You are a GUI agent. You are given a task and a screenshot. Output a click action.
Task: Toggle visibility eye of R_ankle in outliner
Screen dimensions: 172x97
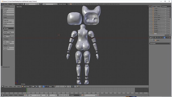[165, 14]
